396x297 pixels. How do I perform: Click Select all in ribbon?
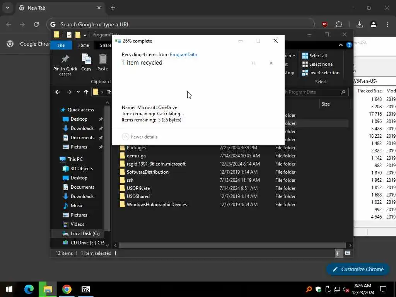pos(314,56)
